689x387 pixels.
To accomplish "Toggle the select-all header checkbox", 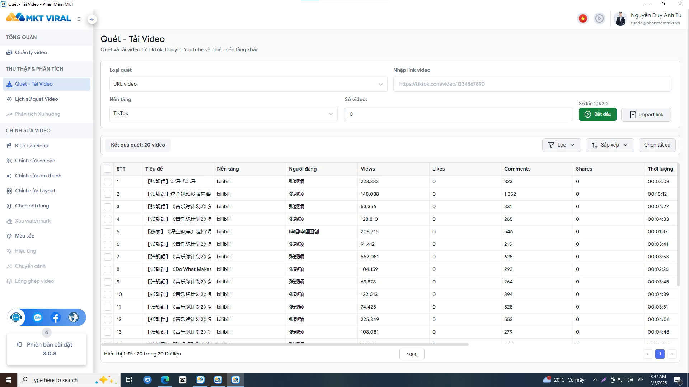I will (108, 169).
